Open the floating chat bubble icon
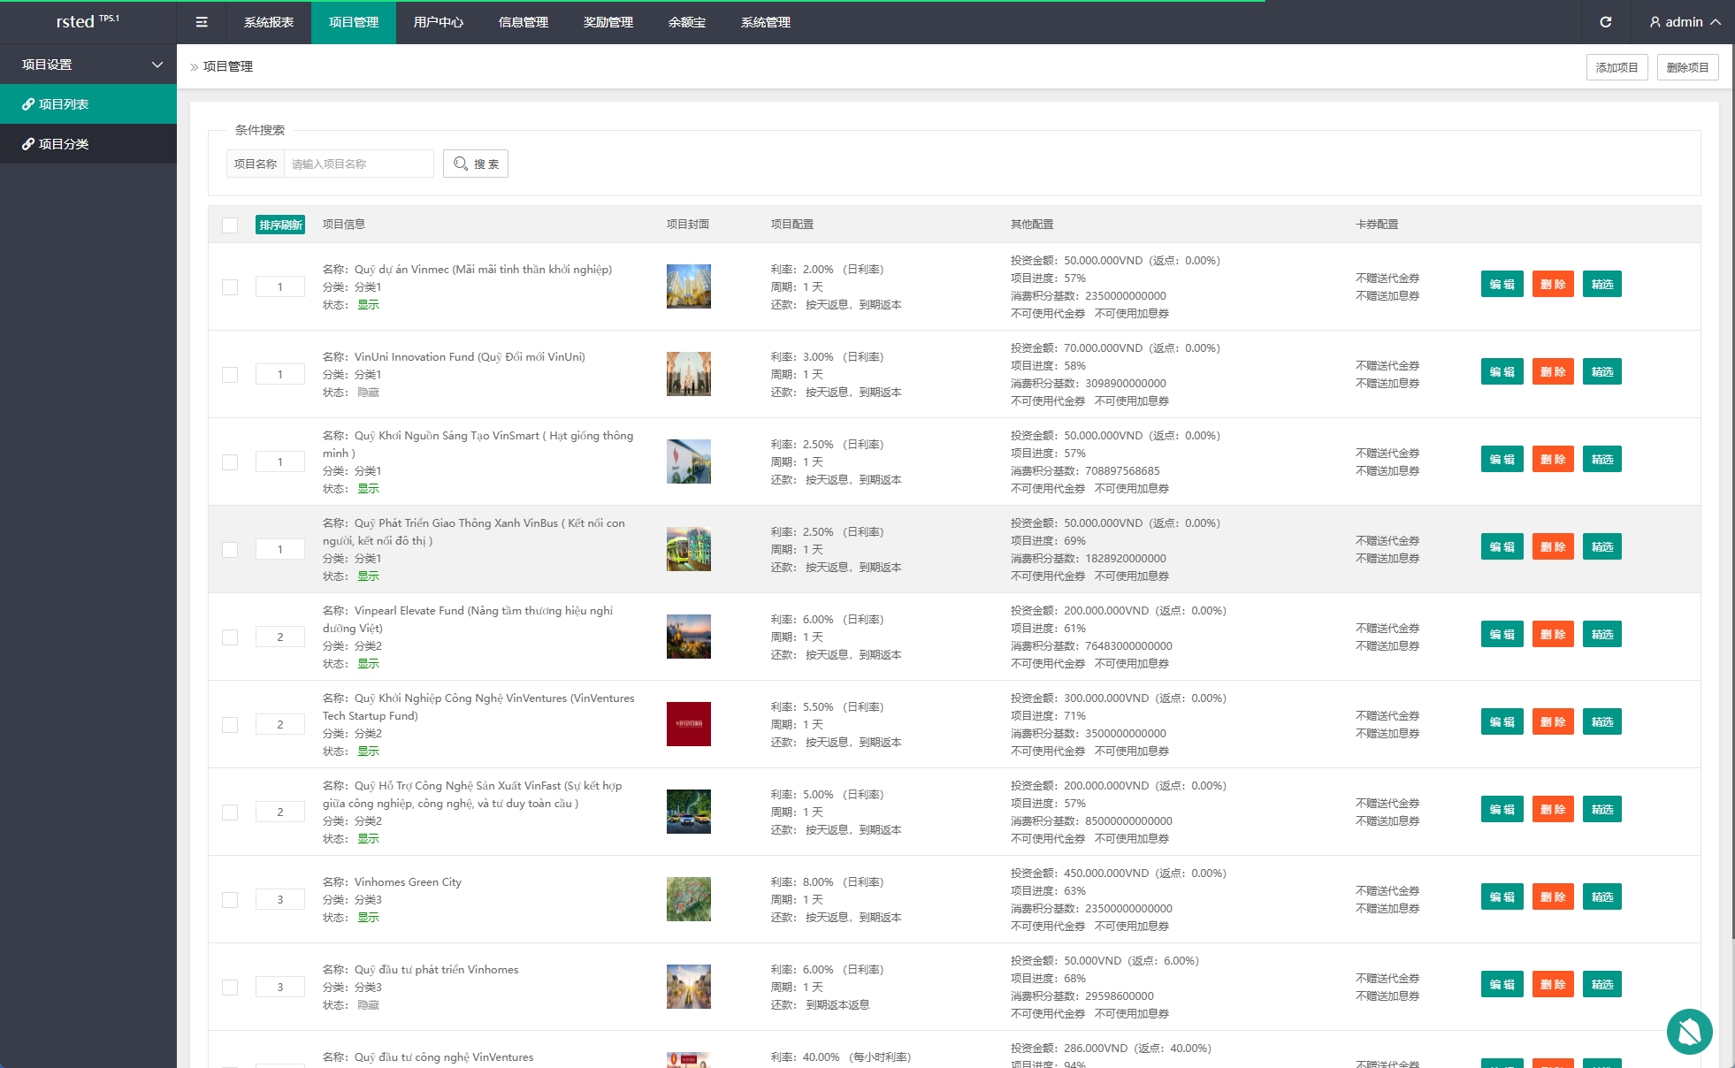Viewport: 1735px width, 1068px height. point(1689,1032)
